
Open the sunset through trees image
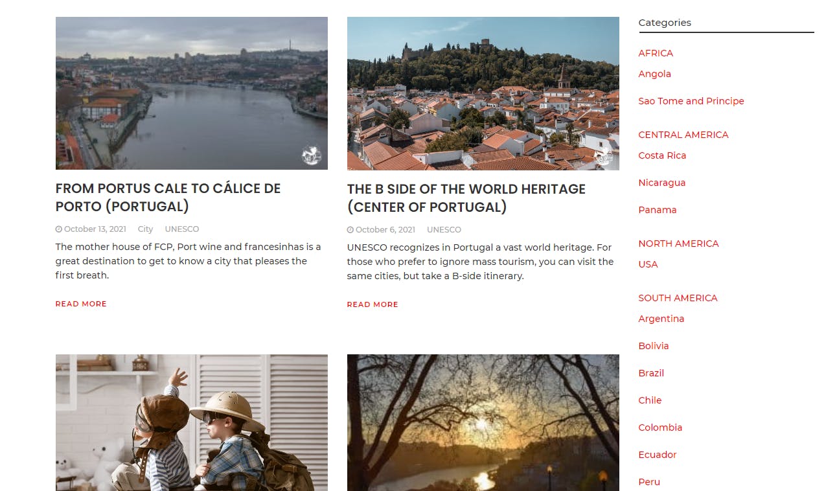point(483,422)
